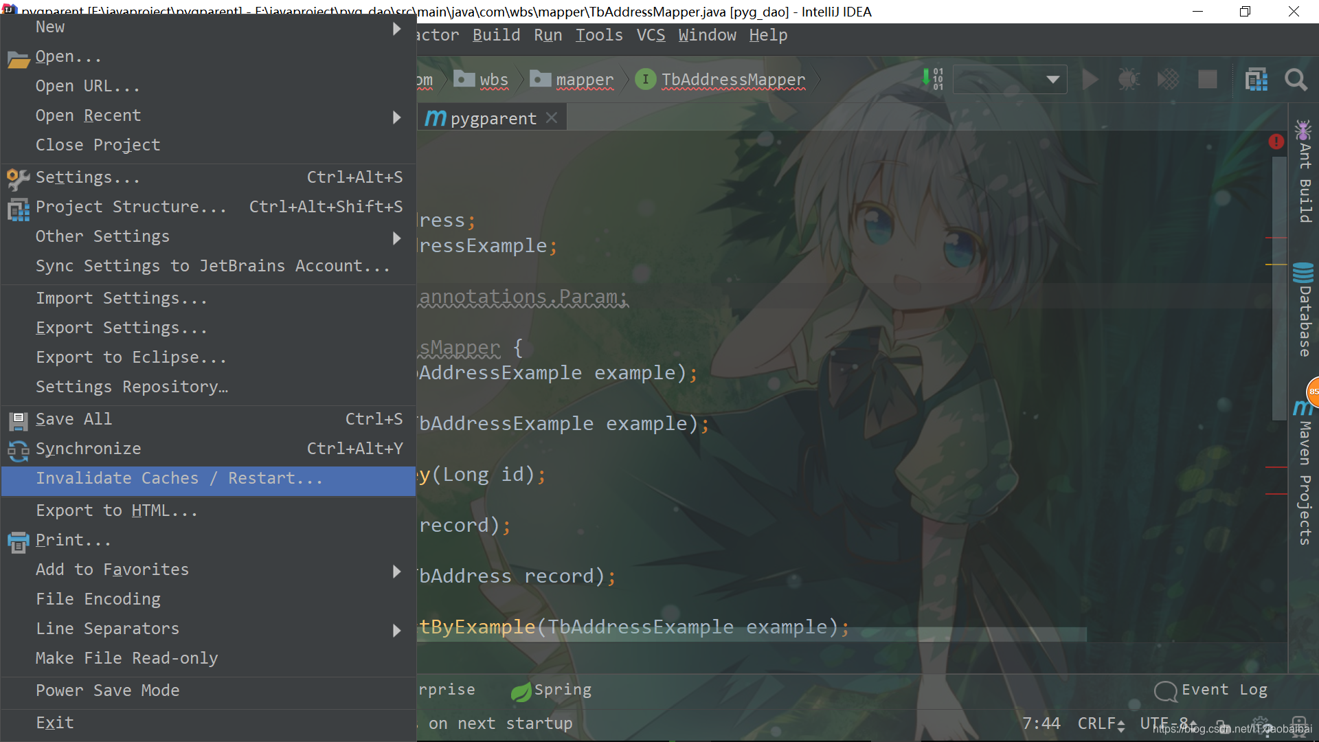Open Ant Build tool window
Image resolution: width=1319 pixels, height=742 pixels.
click(x=1304, y=172)
